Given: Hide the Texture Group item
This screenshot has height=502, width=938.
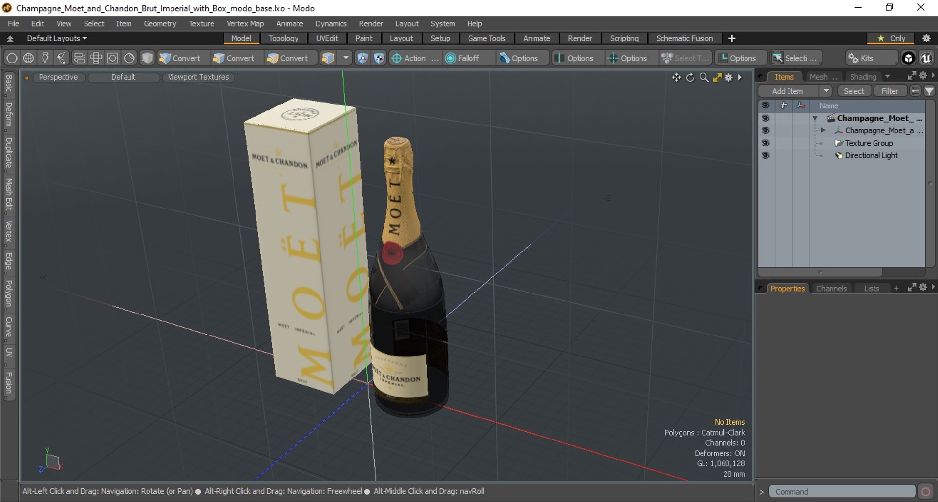Looking at the screenshot, I should pyautogui.click(x=765, y=143).
